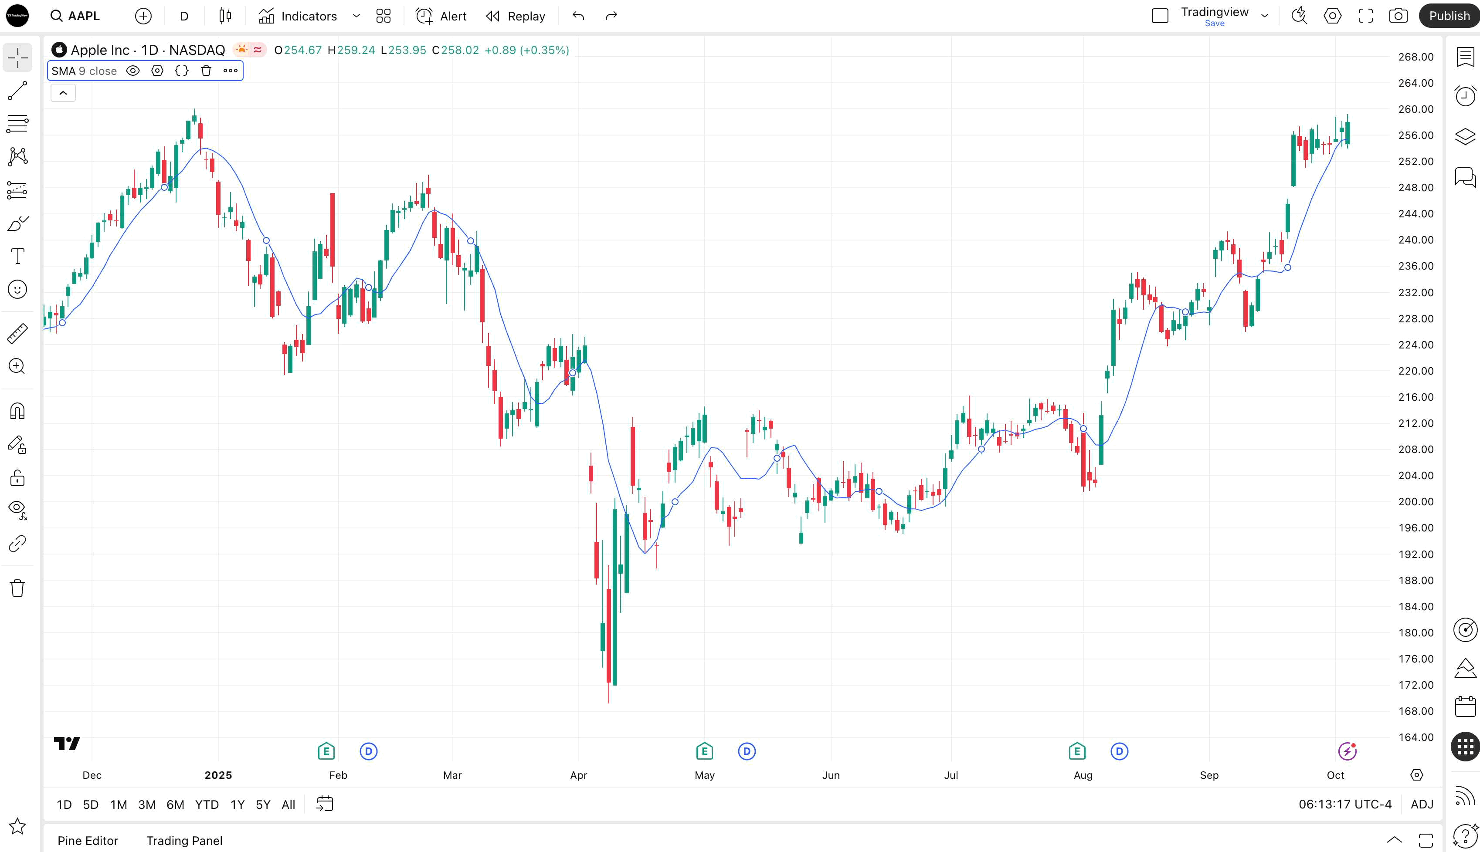Screen dimensions: 1480x852
Task: Select the trend line drawing tool
Action: coord(17,91)
